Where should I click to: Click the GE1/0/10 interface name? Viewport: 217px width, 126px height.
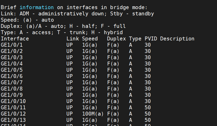[x=13, y=101]
